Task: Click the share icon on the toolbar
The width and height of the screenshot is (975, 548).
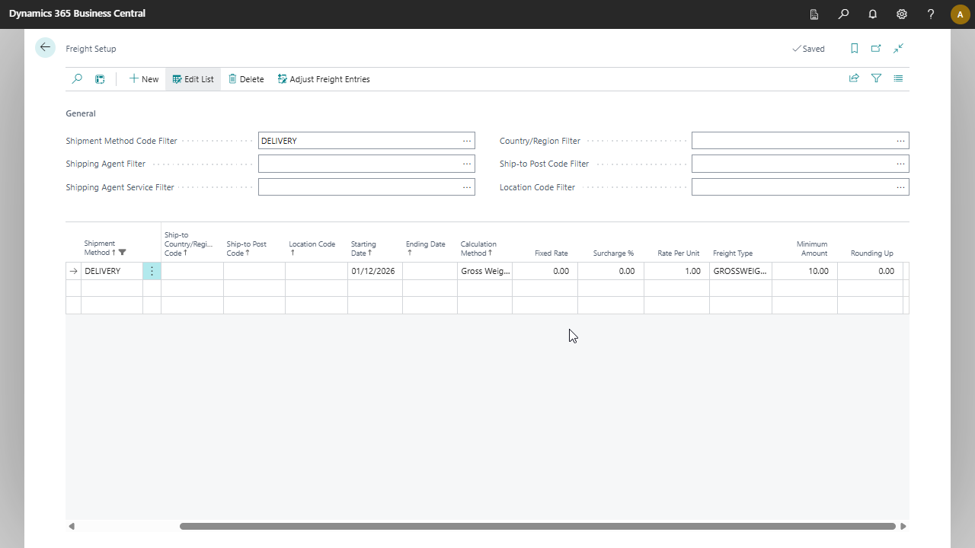Action: click(854, 78)
